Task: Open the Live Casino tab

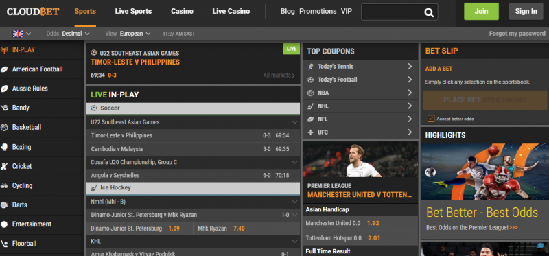Action: pyautogui.click(x=231, y=11)
